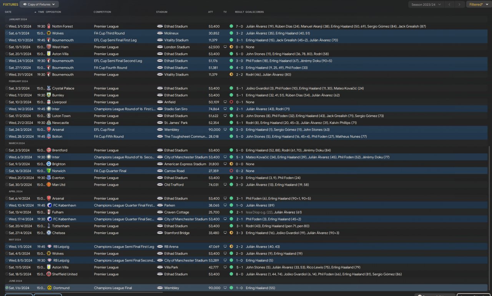The image size is (492, 296).
Task: Sort fixtures by the Competition column header
Action: [x=102, y=12]
